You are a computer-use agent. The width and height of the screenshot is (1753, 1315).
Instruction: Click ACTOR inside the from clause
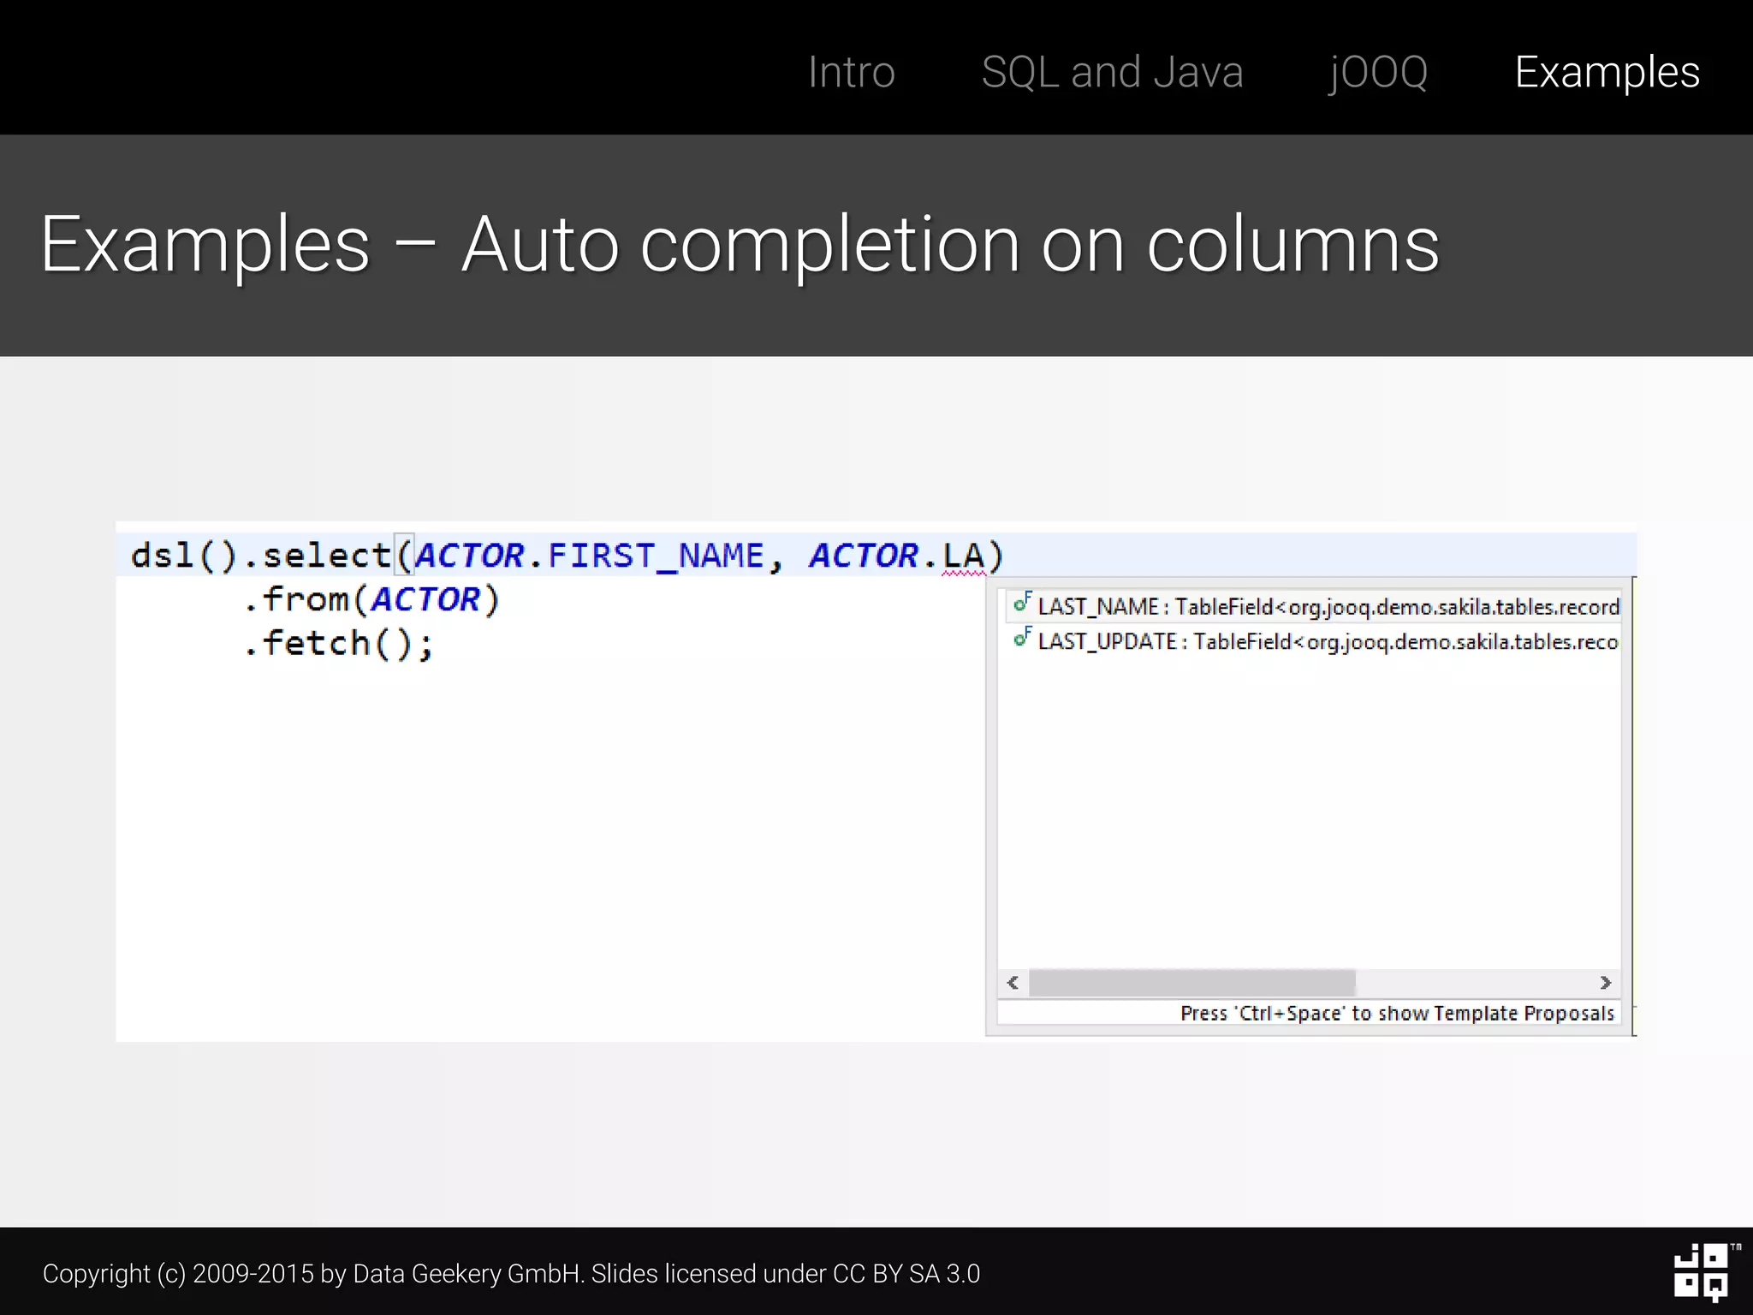pyautogui.click(x=425, y=599)
